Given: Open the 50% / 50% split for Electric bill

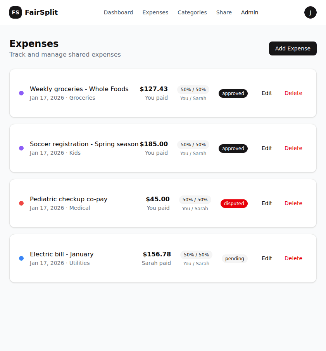Looking at the screenshot, I should tap(196, 255).
